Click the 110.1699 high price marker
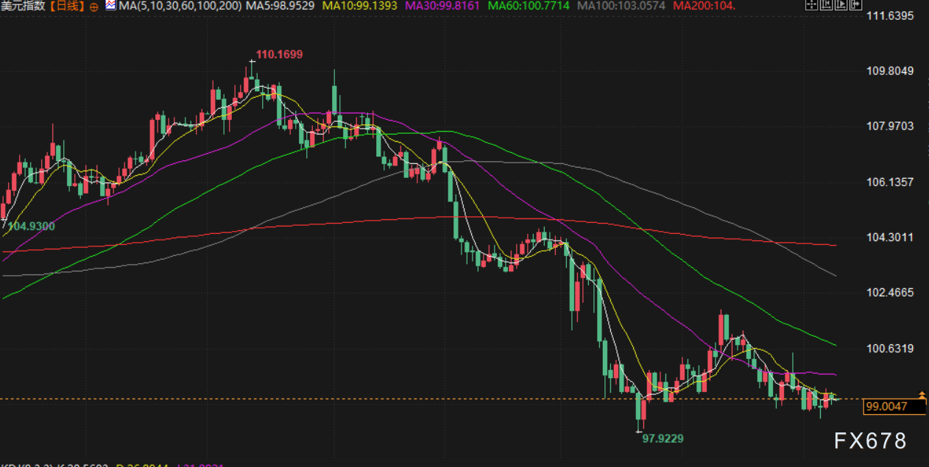 click(278, 54)
